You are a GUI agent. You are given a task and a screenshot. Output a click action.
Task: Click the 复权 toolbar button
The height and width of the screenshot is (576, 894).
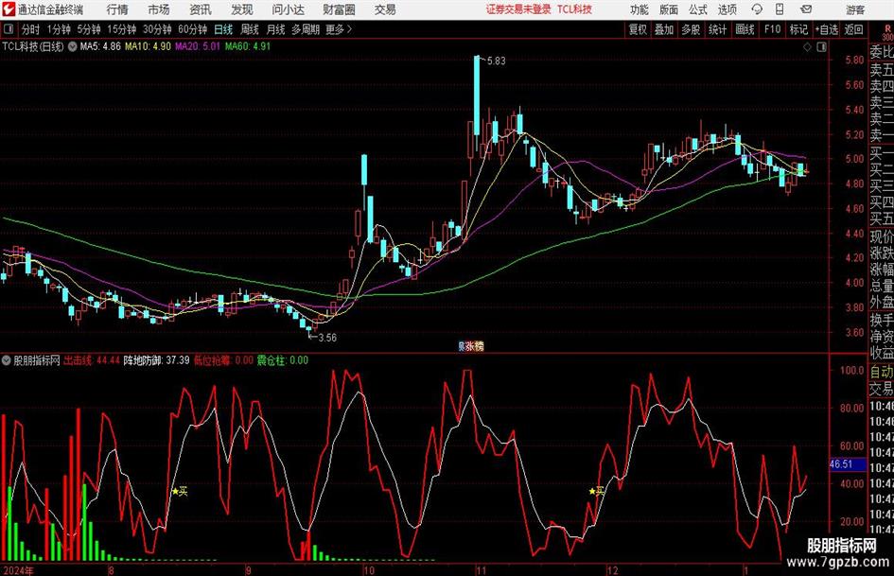tap(638, 29)
